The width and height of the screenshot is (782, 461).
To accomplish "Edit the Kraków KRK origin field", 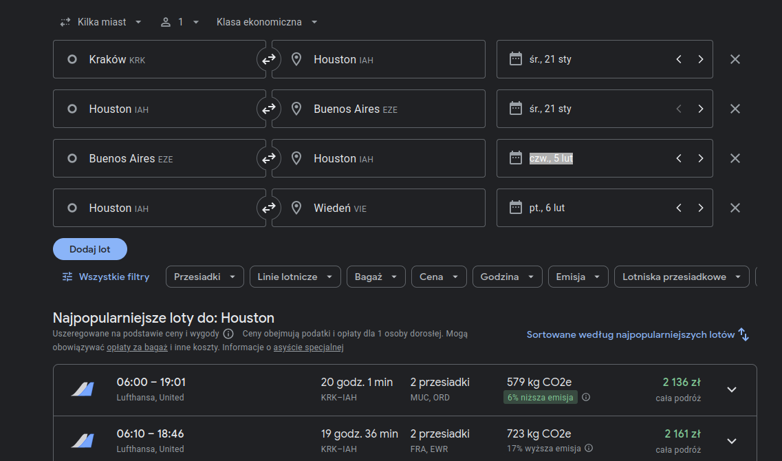I will pyautogui.click(x=160, y=59).
